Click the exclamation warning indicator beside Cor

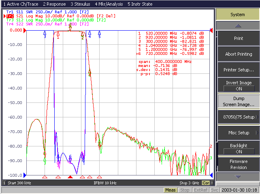click(212, 183)
